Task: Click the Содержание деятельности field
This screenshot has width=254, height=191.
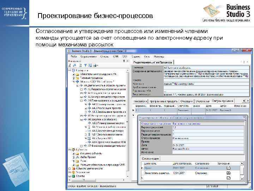Action: point(206,74)
